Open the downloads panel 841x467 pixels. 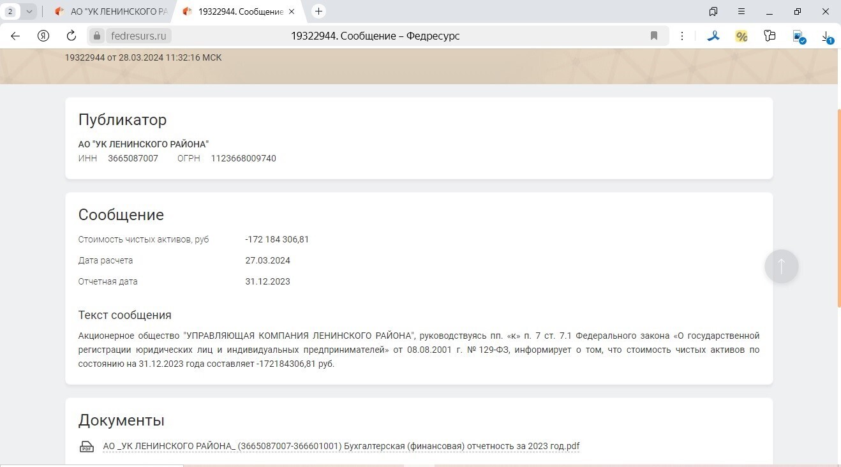coord(826,36)
